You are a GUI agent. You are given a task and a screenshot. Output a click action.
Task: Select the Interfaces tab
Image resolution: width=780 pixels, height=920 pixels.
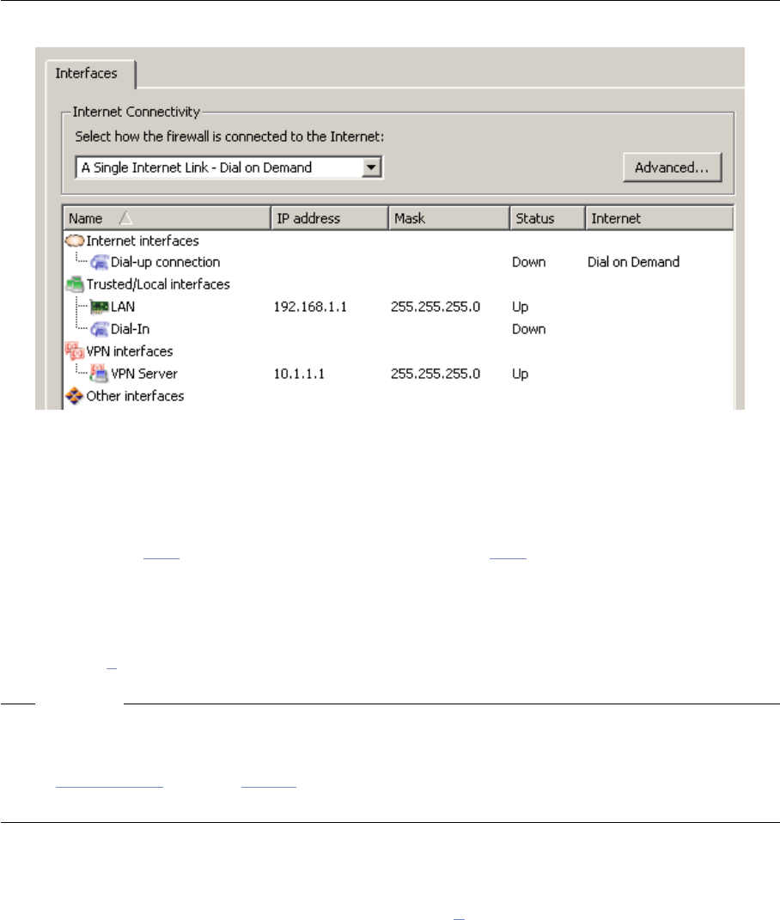(x=90, y=74)
